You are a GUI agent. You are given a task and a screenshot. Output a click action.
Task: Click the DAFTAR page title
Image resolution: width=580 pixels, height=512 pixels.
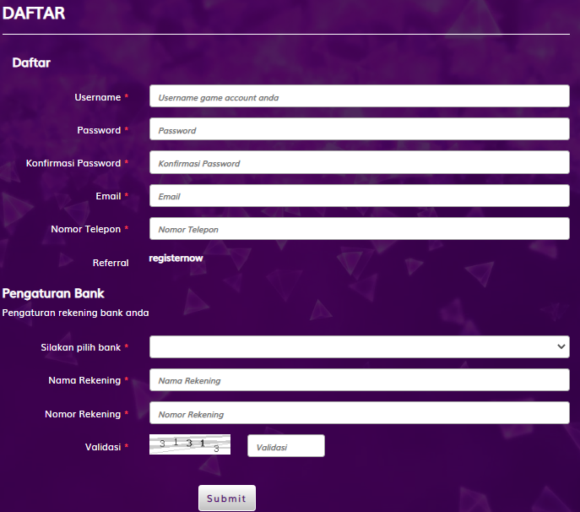click(x=34, y=14)
